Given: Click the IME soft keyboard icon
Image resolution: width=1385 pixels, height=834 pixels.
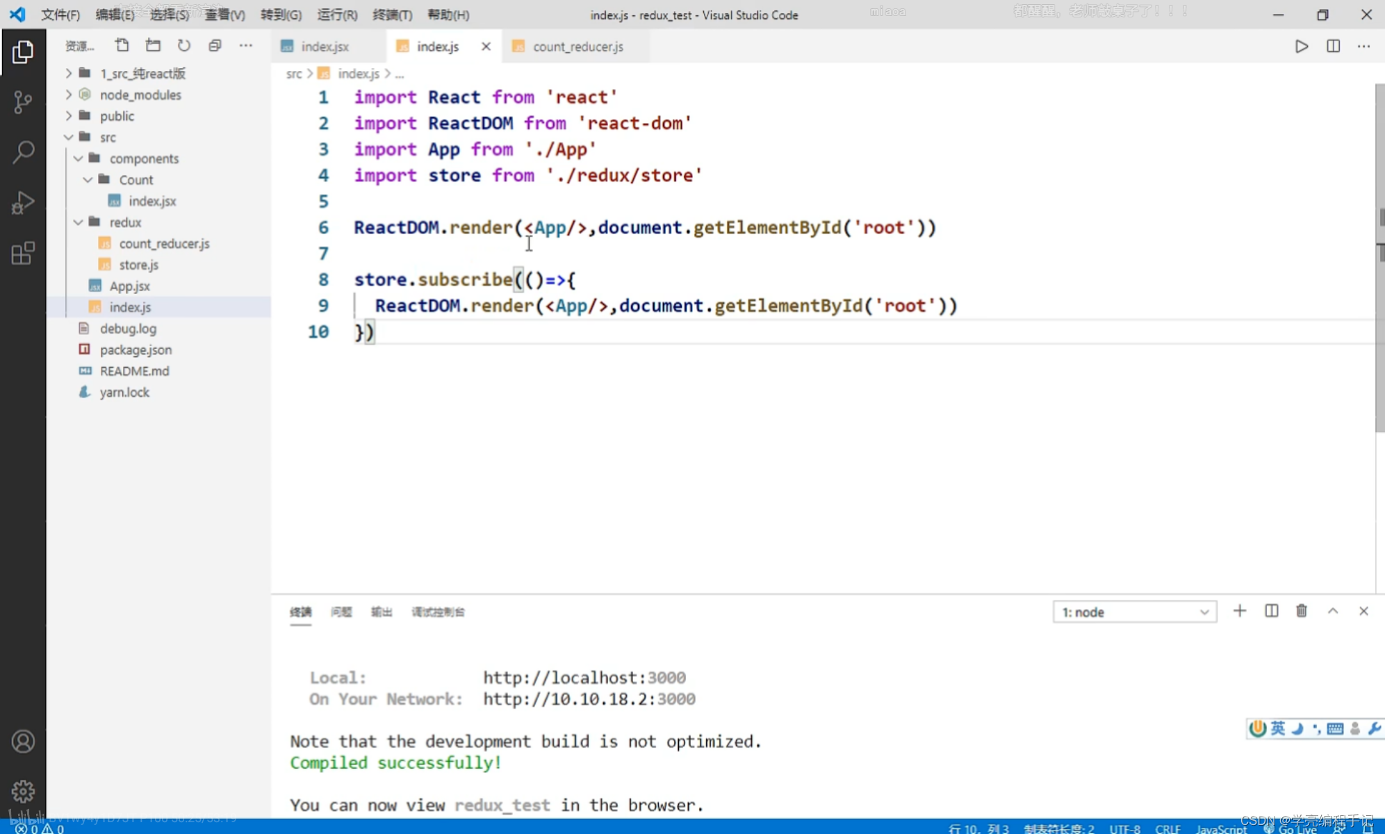Looking at the screenshot, I should [x=1335, y=728].
